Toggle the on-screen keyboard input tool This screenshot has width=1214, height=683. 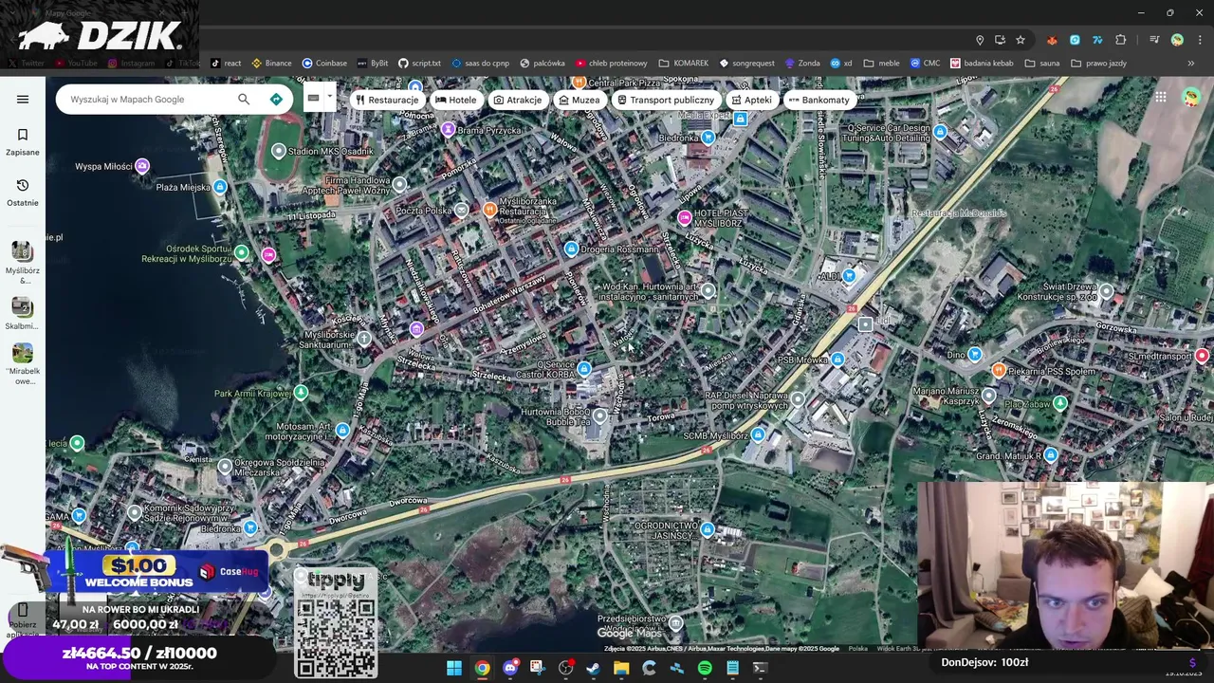tap(313, 98)
